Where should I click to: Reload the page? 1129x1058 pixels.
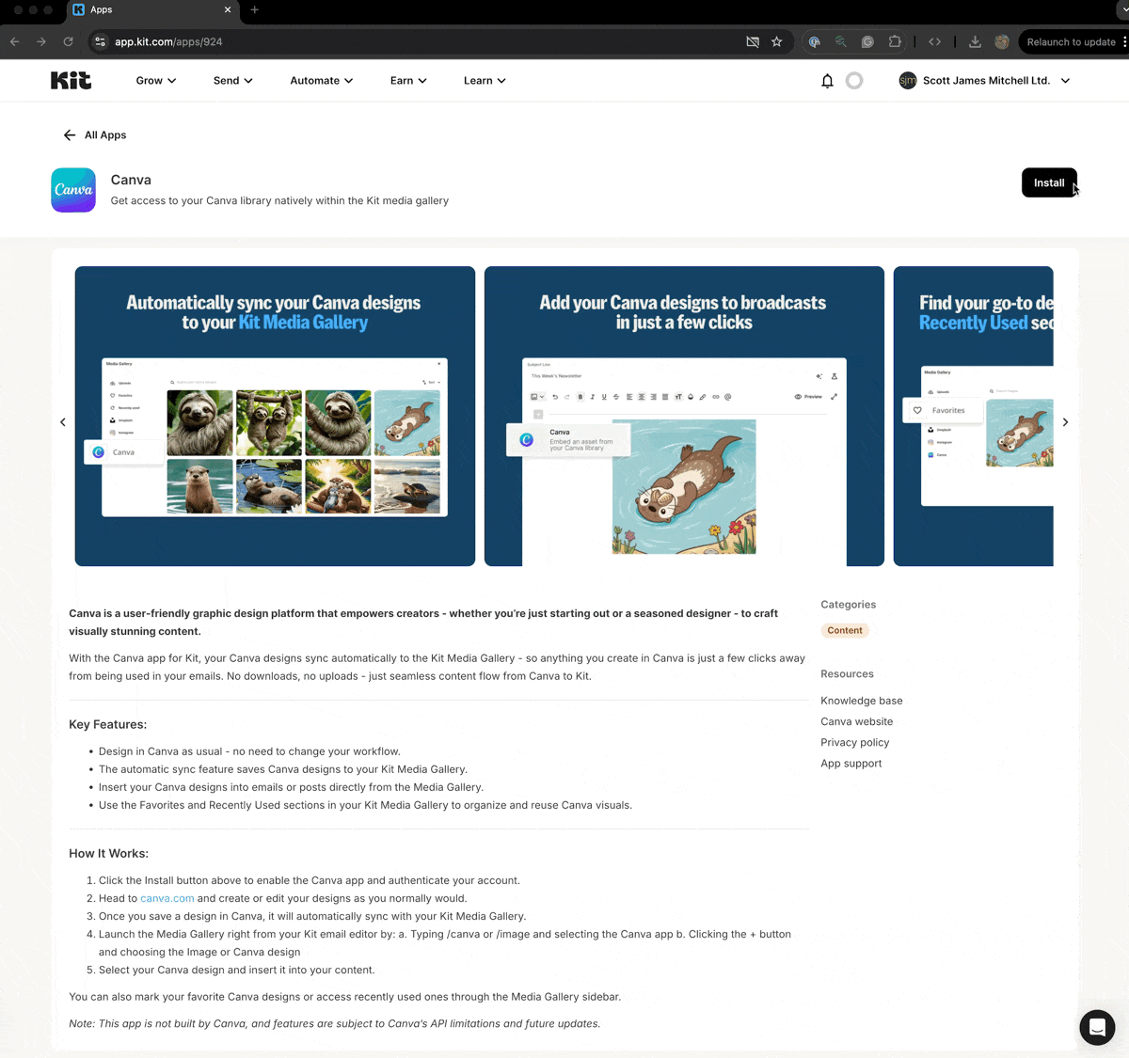click(68, 42)
